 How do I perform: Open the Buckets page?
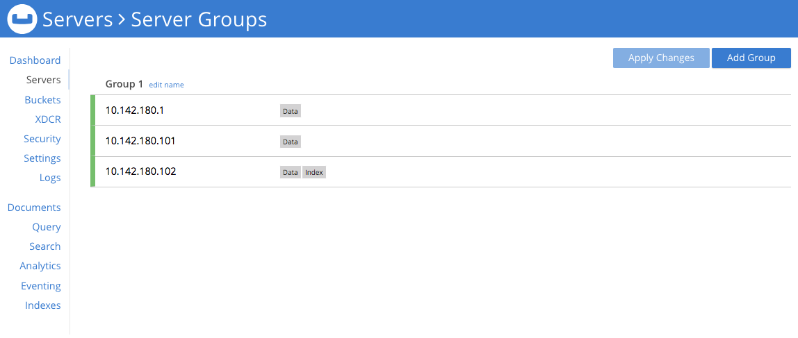[x=42, y=100]
